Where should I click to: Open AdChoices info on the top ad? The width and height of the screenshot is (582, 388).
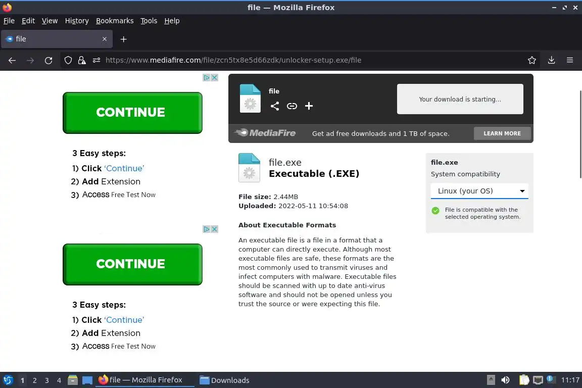click(206, 78)
